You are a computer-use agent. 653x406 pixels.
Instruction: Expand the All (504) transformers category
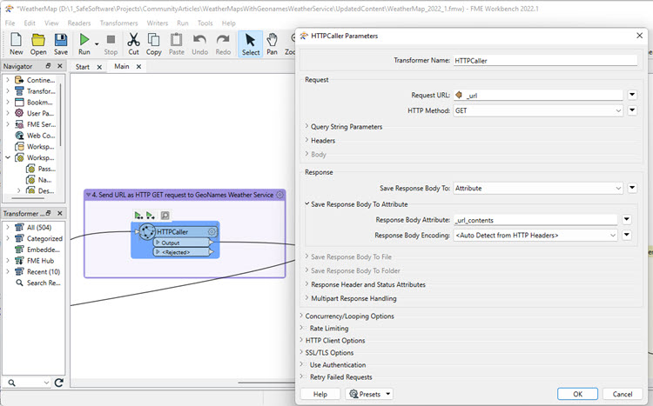tap(8, 227)
